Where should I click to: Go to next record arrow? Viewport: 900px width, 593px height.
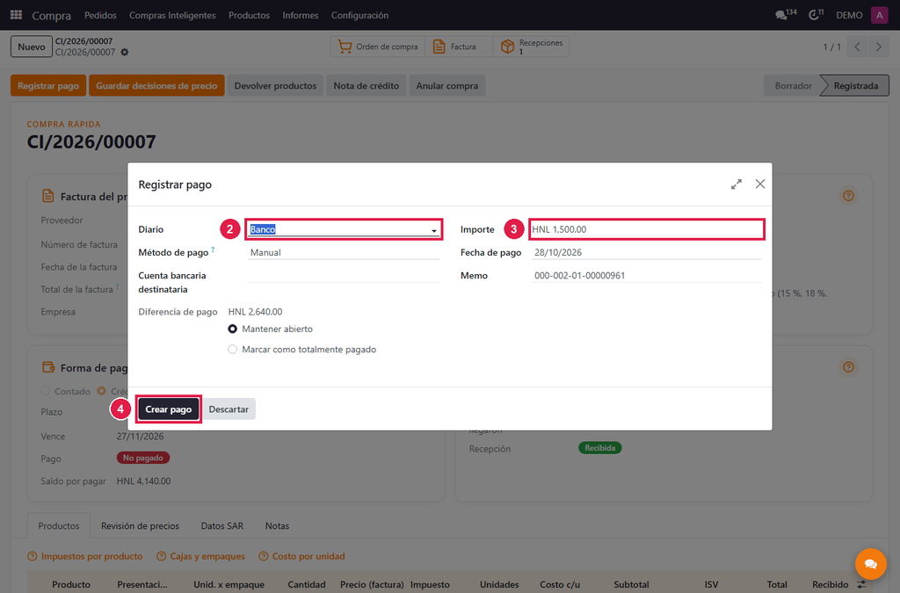878,47
